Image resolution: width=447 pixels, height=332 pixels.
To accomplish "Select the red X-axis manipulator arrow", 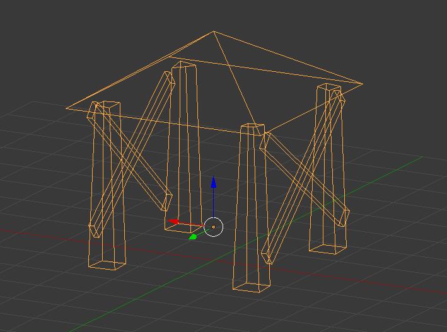I will point(173,221).
